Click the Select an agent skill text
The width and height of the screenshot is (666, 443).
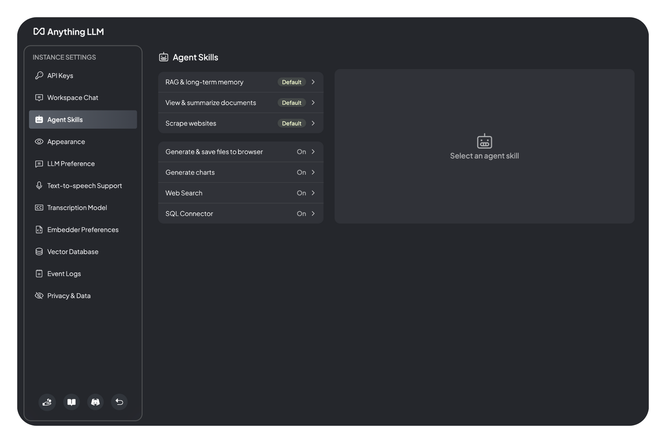pos(485,156)
